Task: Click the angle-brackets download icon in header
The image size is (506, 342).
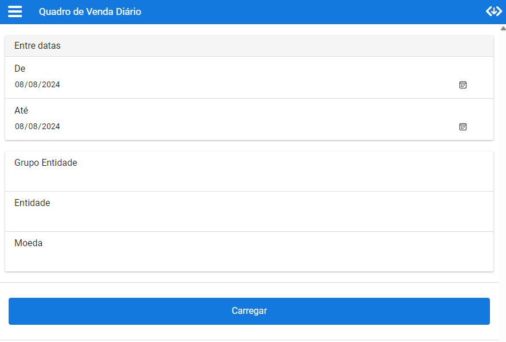Action: click(493, 11)
